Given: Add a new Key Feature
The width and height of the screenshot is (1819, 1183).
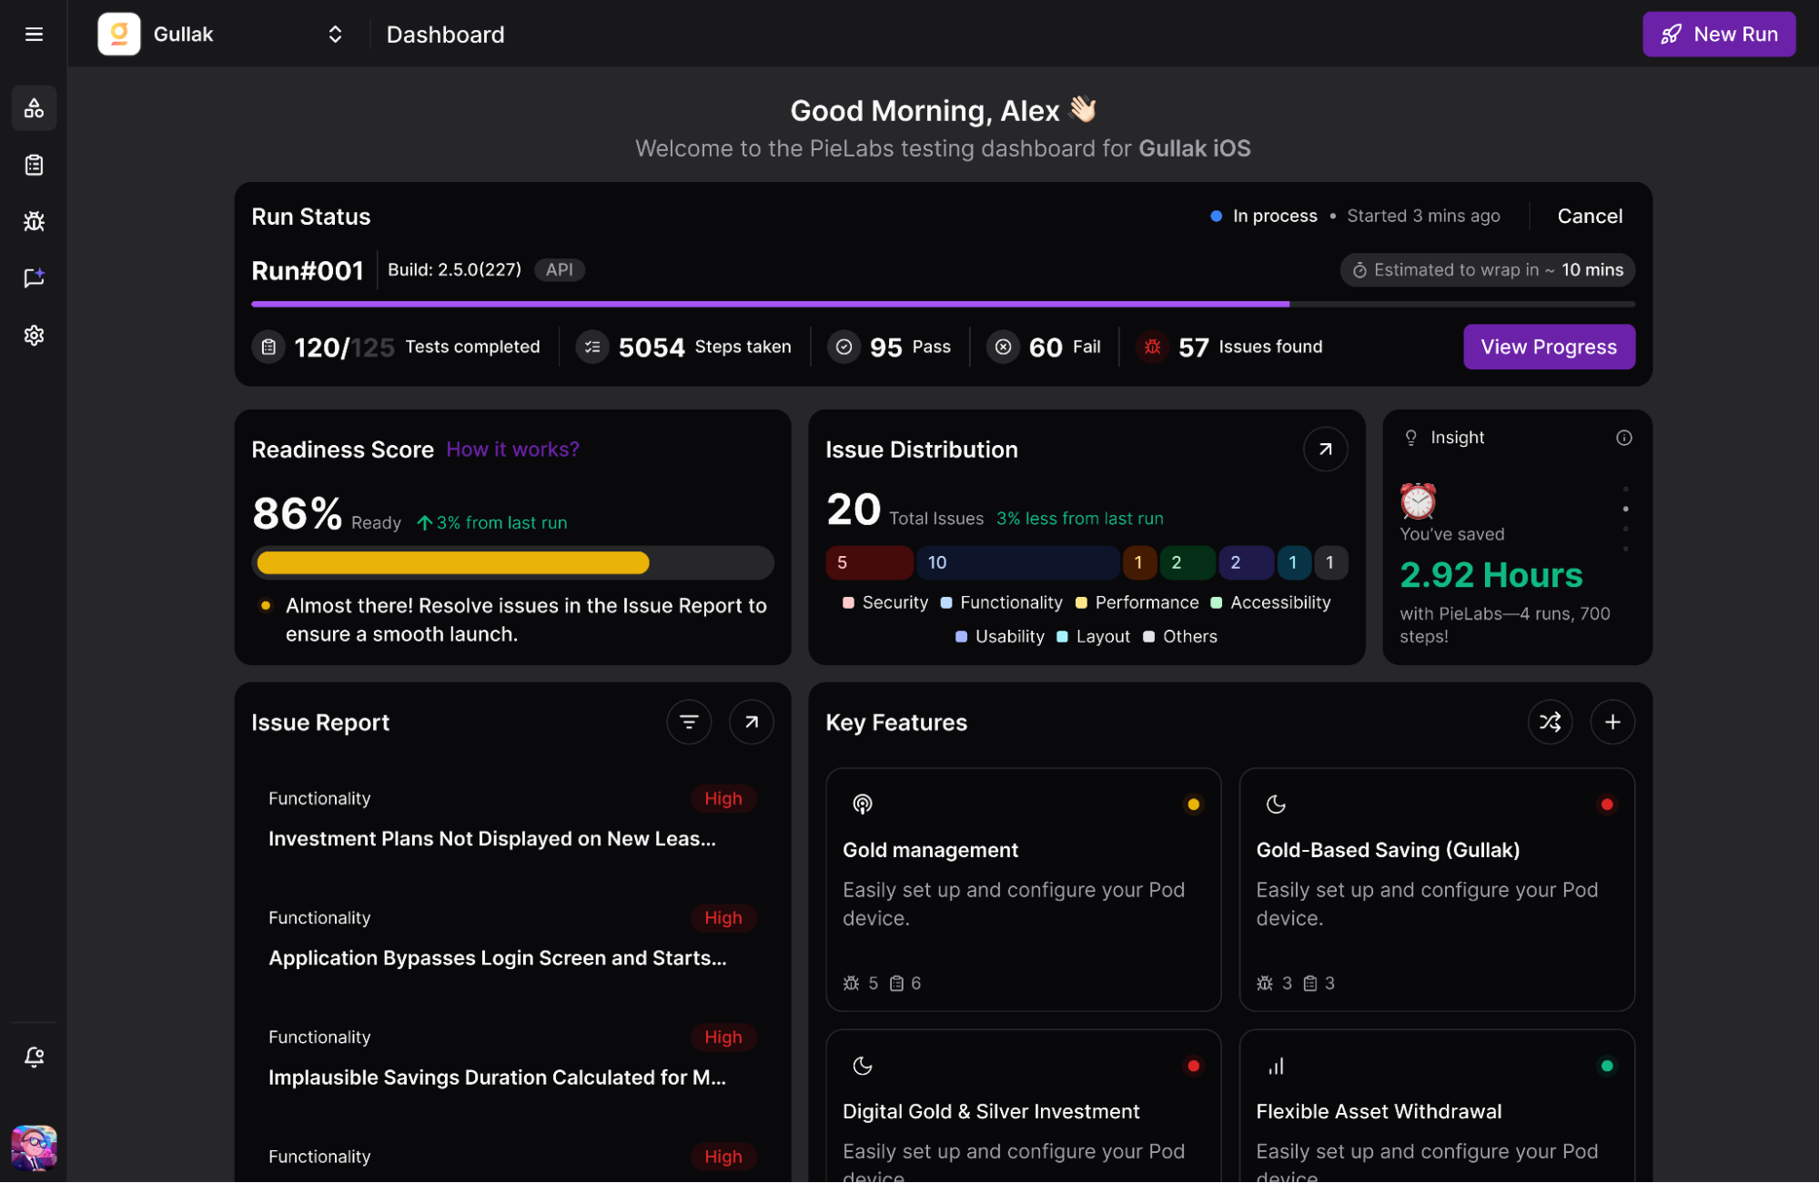Looking at the screenshot, I should (x=1612, y=722).
